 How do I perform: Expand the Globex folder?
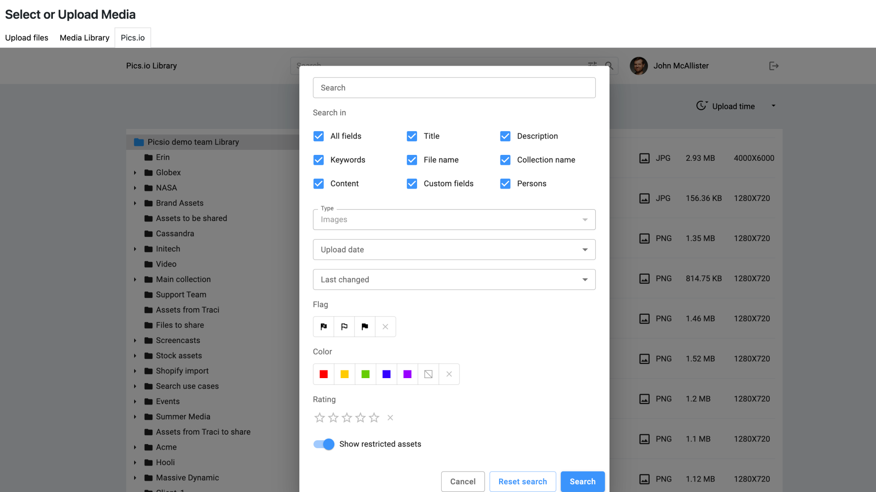(x=135, y=173)
